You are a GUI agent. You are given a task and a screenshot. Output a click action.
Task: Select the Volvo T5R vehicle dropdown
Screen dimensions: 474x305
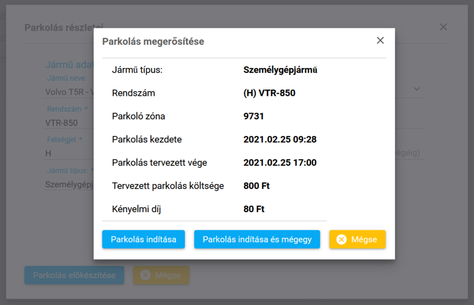pos(68,93)
